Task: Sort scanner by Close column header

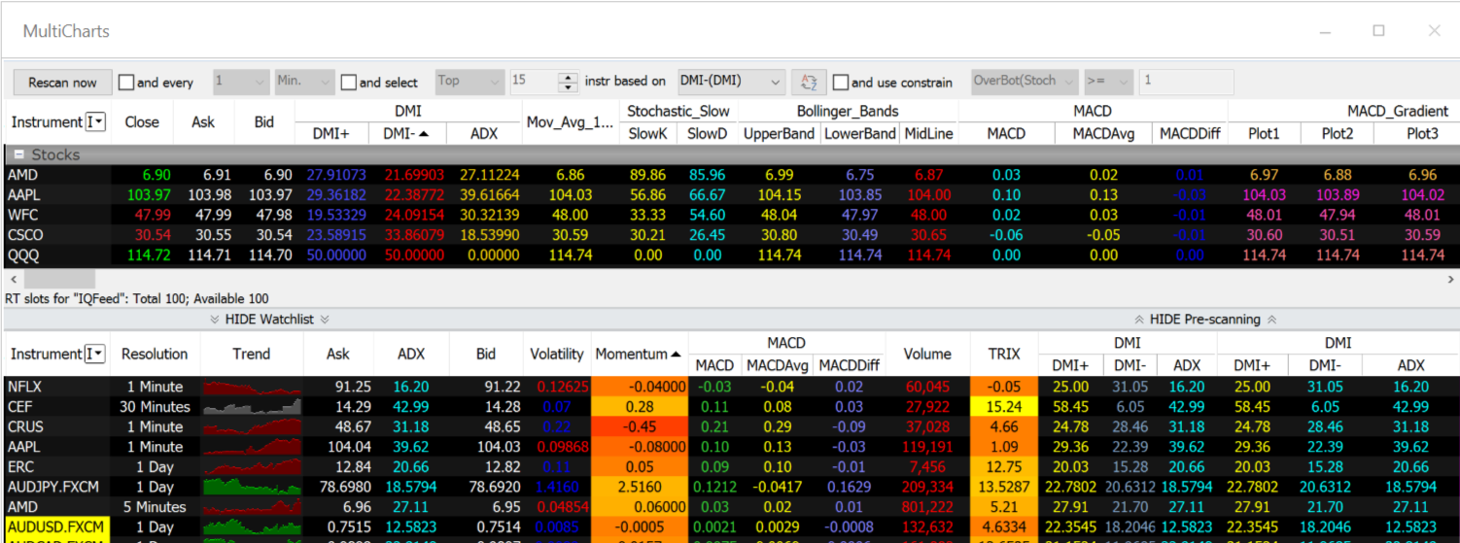Action: click(142, 122)
